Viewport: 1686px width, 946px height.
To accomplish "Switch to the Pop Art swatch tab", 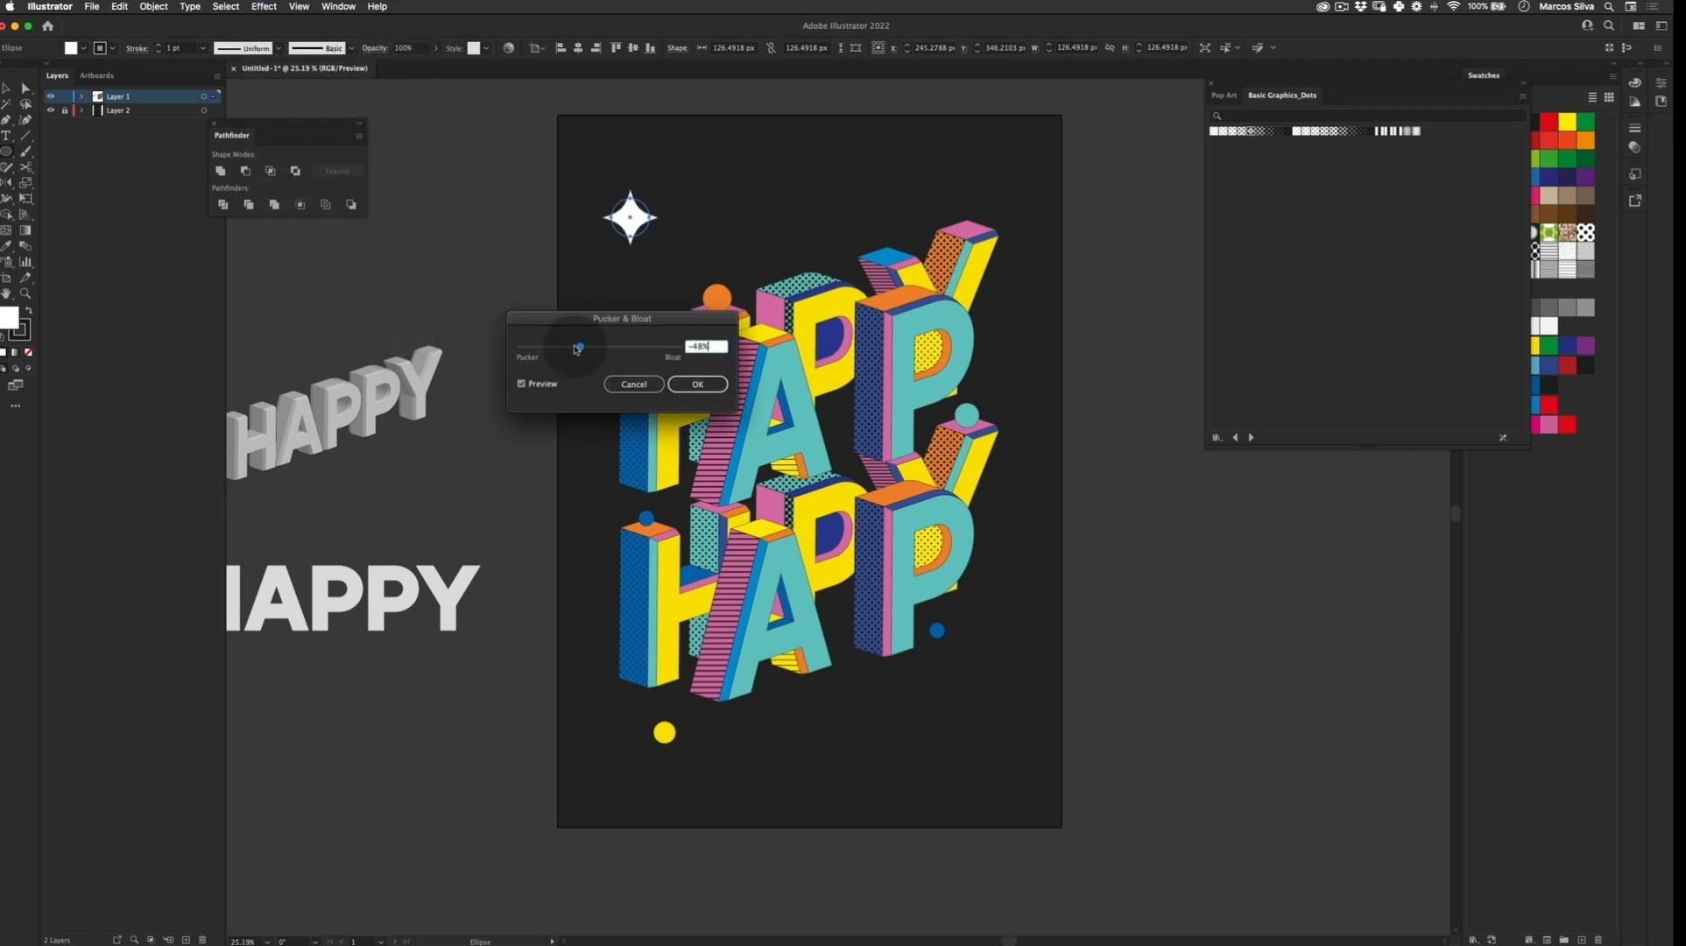I will [x=1224, y=95].
